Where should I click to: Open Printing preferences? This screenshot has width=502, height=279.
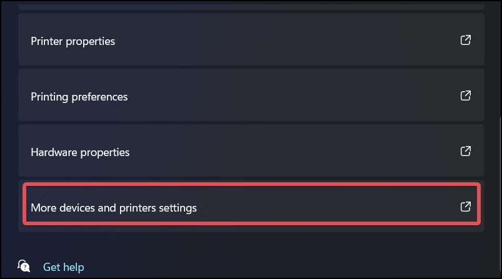coord(251,95)
